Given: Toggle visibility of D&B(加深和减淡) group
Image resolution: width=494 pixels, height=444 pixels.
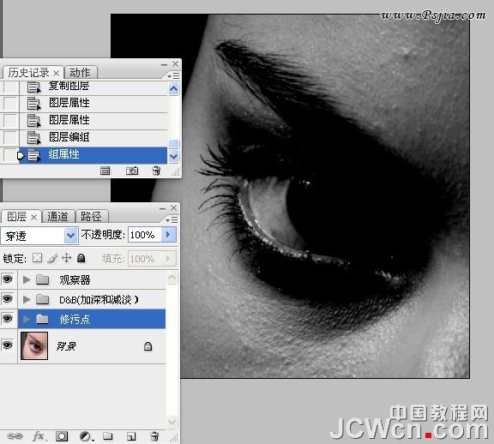Looking at the screenshot, I should pyautogui.click(x=7, y=299).
